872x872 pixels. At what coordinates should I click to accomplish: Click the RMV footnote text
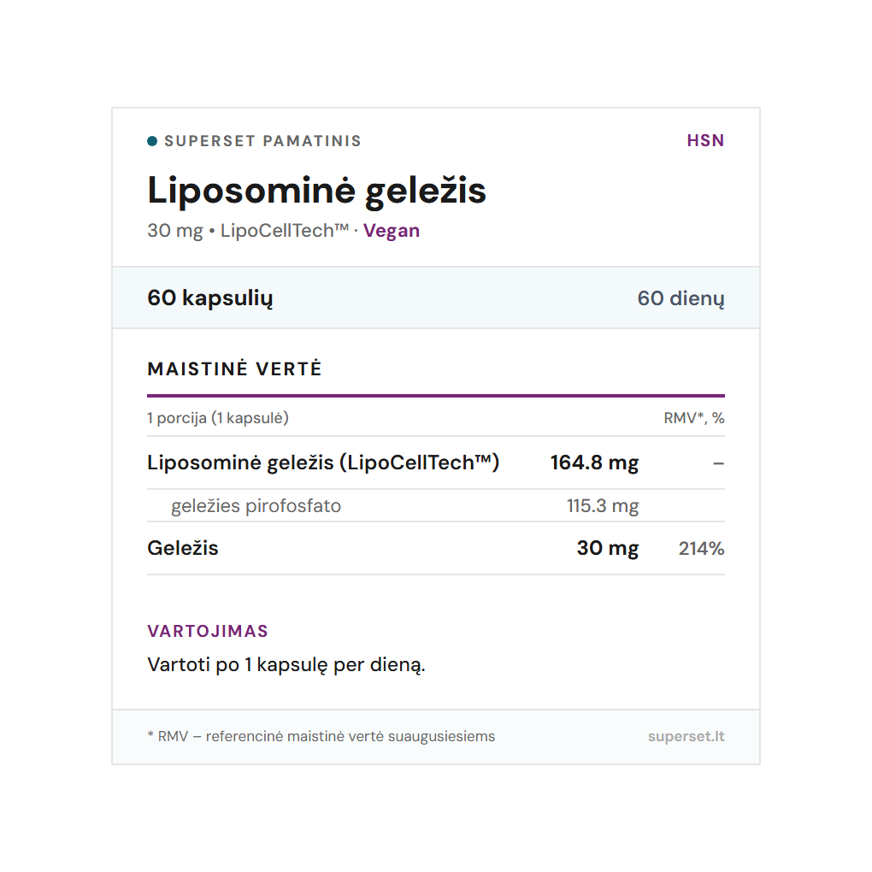pyautogui.click(x=321, y=736)
